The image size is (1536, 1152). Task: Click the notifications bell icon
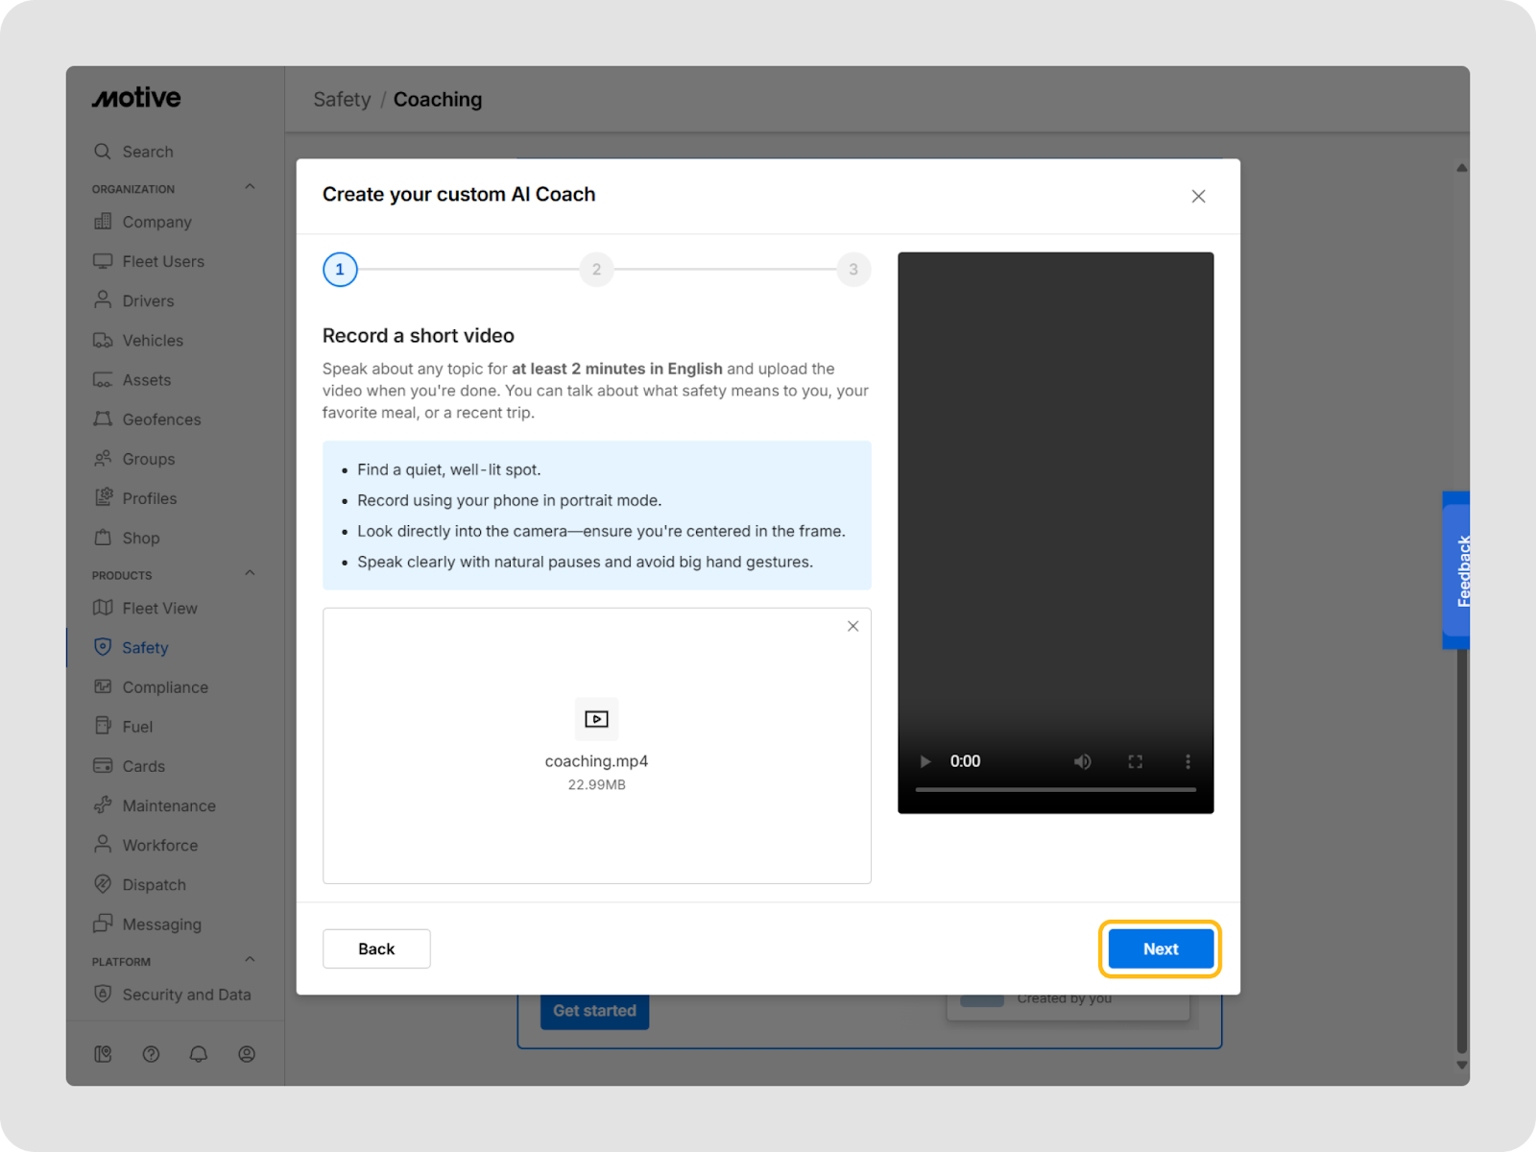click(x=199, y=1054)
